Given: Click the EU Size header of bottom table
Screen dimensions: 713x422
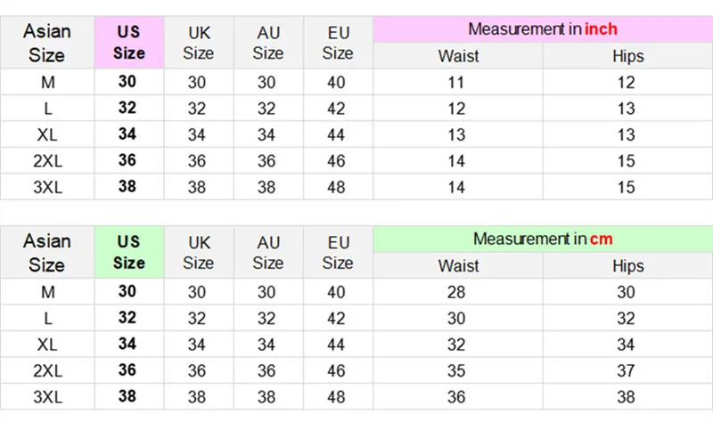Looking at the screenshot, I should click(x=338, y=252).
